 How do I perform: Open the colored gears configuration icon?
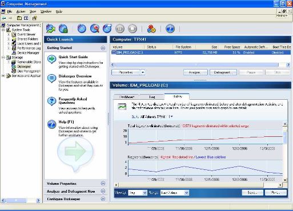[151, 29]
